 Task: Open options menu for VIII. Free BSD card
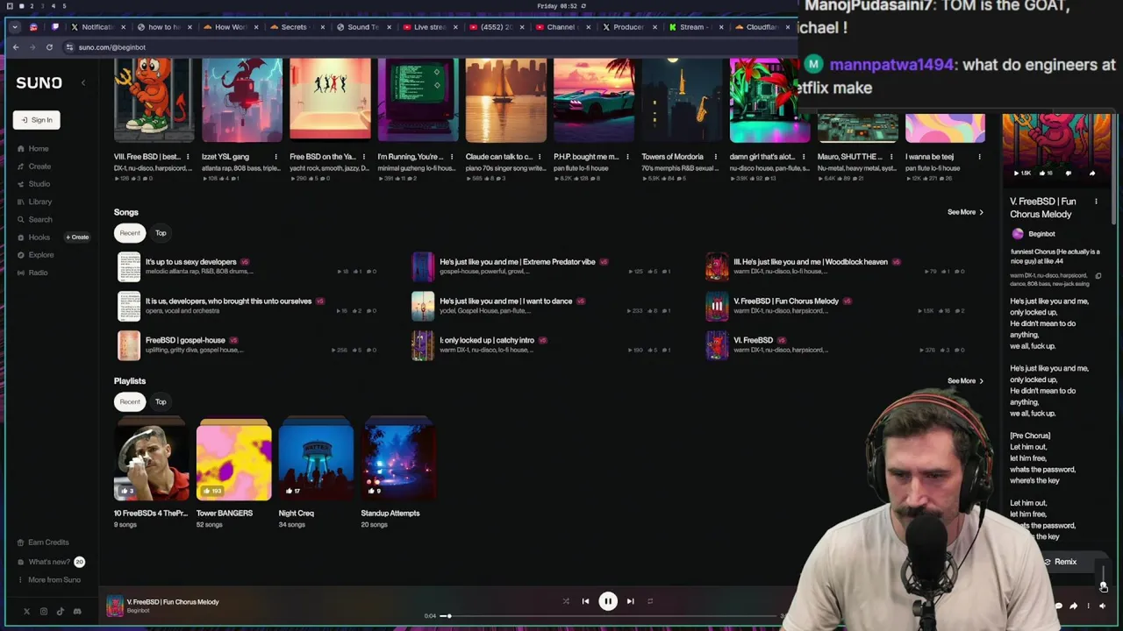[188, 157]
